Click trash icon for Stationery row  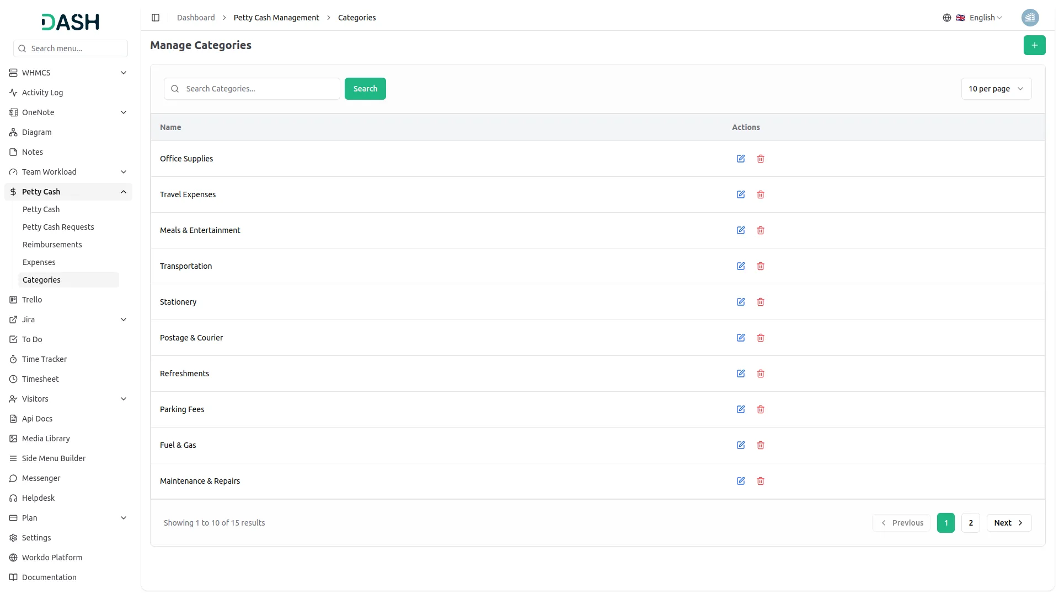pyautogui.click(x=761, y=302)
